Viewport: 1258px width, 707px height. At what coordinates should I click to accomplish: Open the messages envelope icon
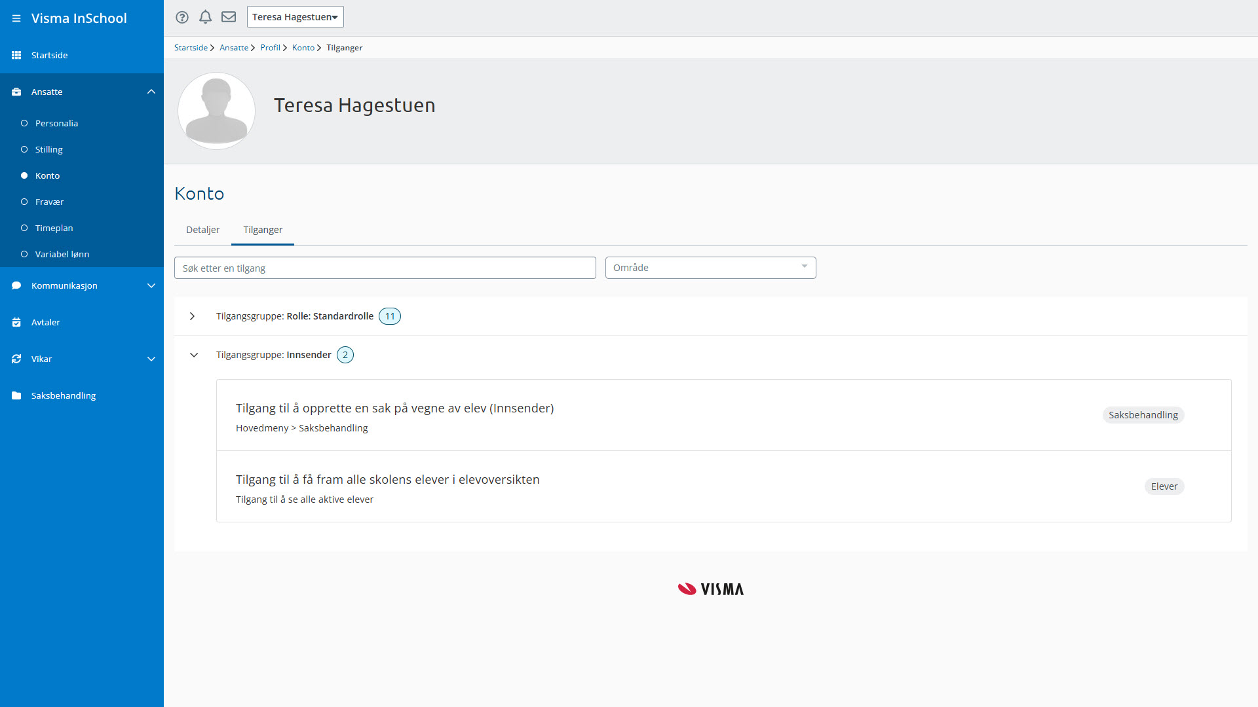[x=229, y=17]
